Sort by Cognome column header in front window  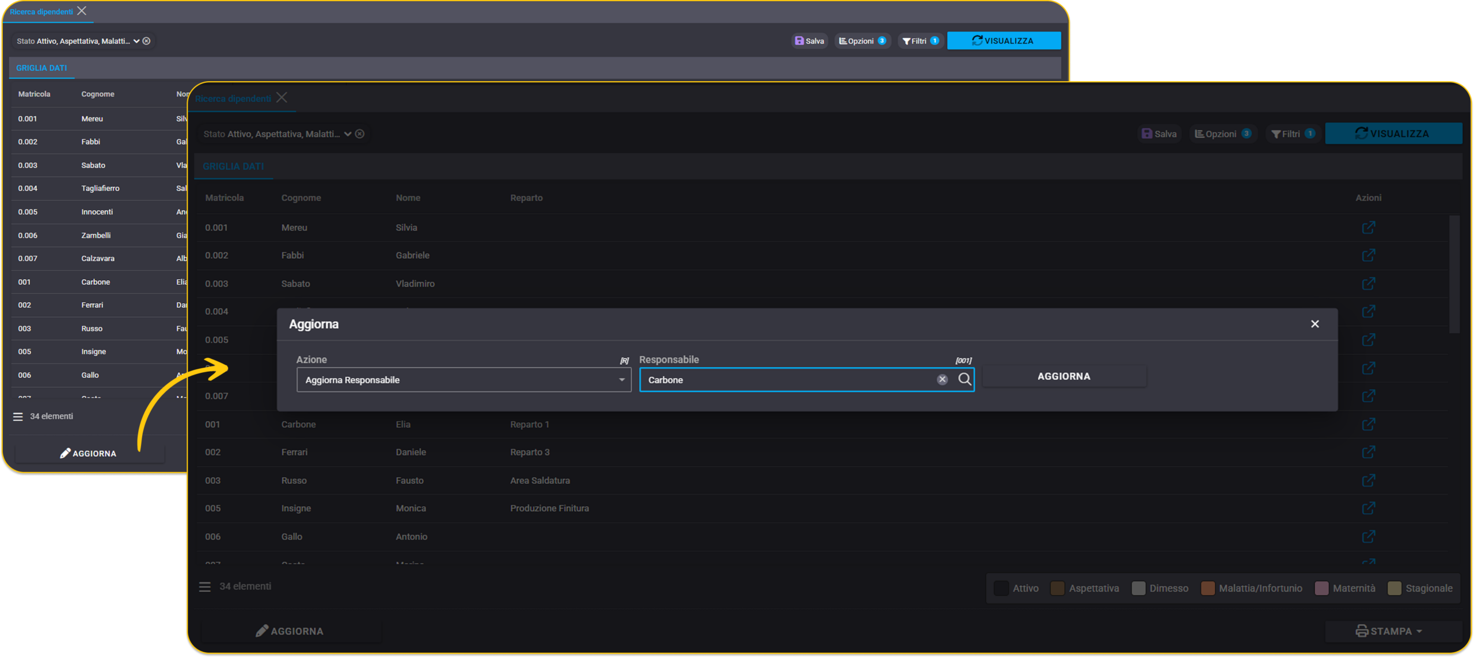point(301,198)
